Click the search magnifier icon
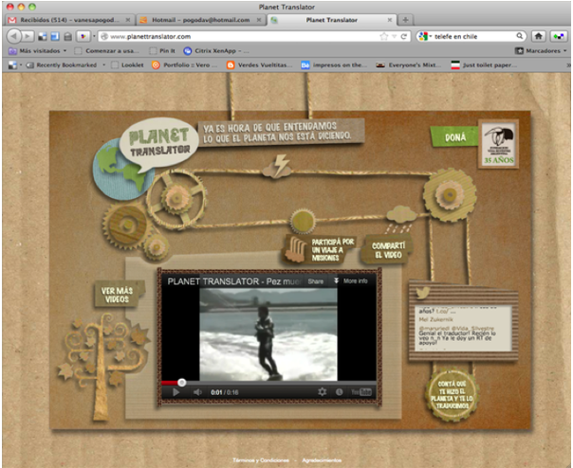 [519, 36]
